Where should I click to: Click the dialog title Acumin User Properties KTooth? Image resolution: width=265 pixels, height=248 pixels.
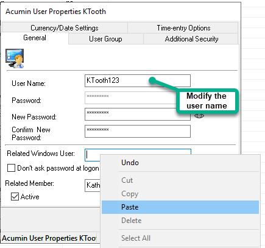[55, 12]
